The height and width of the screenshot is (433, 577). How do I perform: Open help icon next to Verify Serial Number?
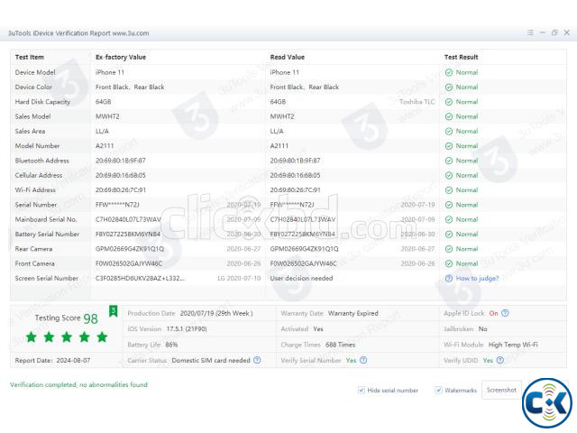(x=363, y=360)
